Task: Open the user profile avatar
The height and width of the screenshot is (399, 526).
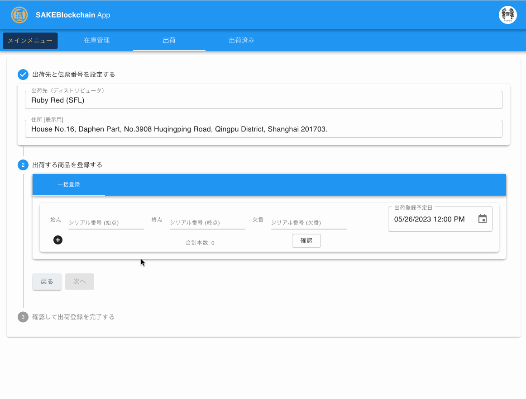Action: (x=507, y=15)
